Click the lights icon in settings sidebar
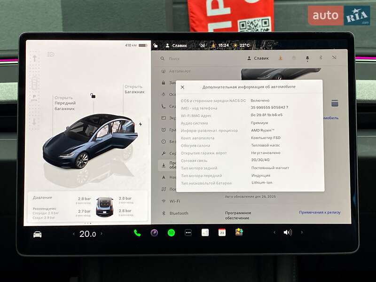The image size is (376, 282). [164, 94]
